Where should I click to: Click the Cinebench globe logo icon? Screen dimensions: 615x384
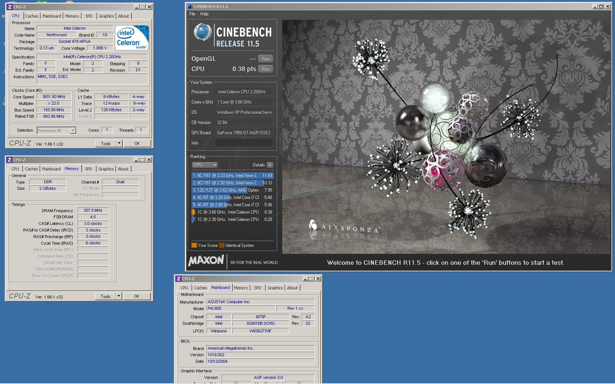point(202,33)
